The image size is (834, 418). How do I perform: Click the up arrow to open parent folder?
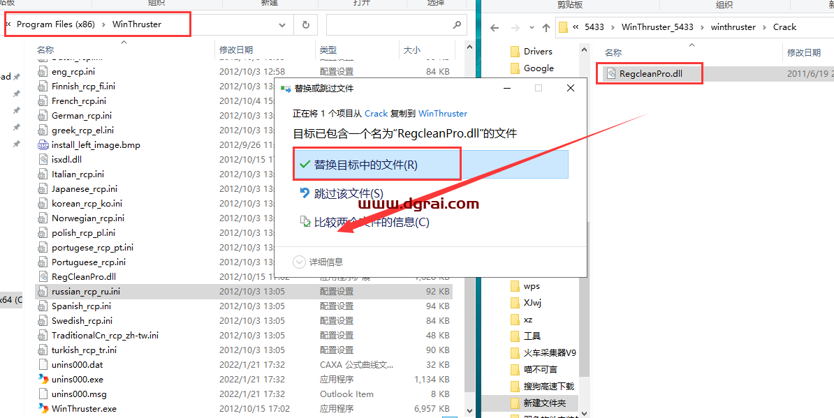[x=546, y=27]
